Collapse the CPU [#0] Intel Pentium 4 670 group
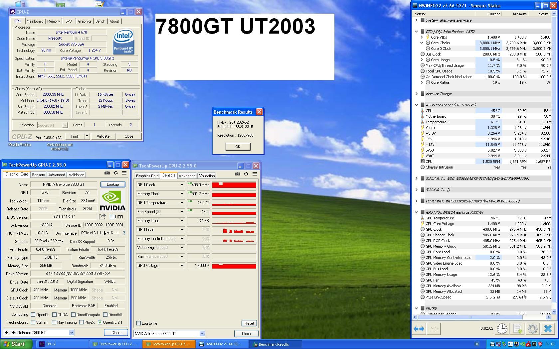Viewport: 559px width, 349px height. pyautogui.click(x=416, y=32)
